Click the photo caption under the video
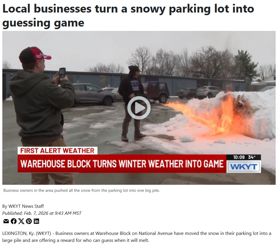Image resolution: width=278 pixels, height=248 pixels. pyautogui.click(x=81, y=190)
